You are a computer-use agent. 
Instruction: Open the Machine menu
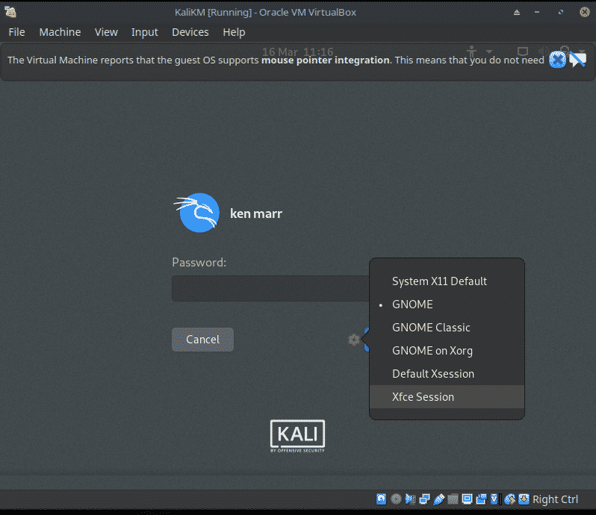60,32
